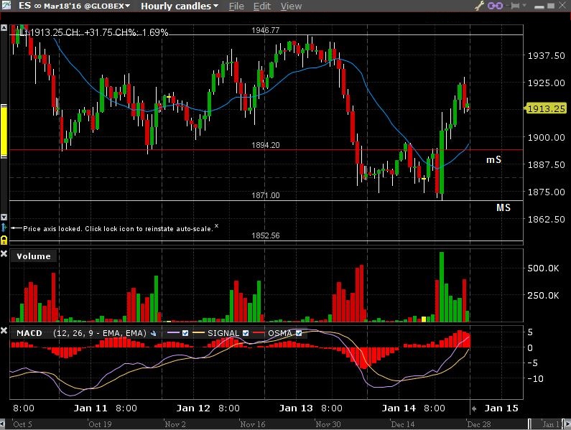
Task: Click the Dec 14 marker on timeline scrollbar
Action: (x=404, y=424)
